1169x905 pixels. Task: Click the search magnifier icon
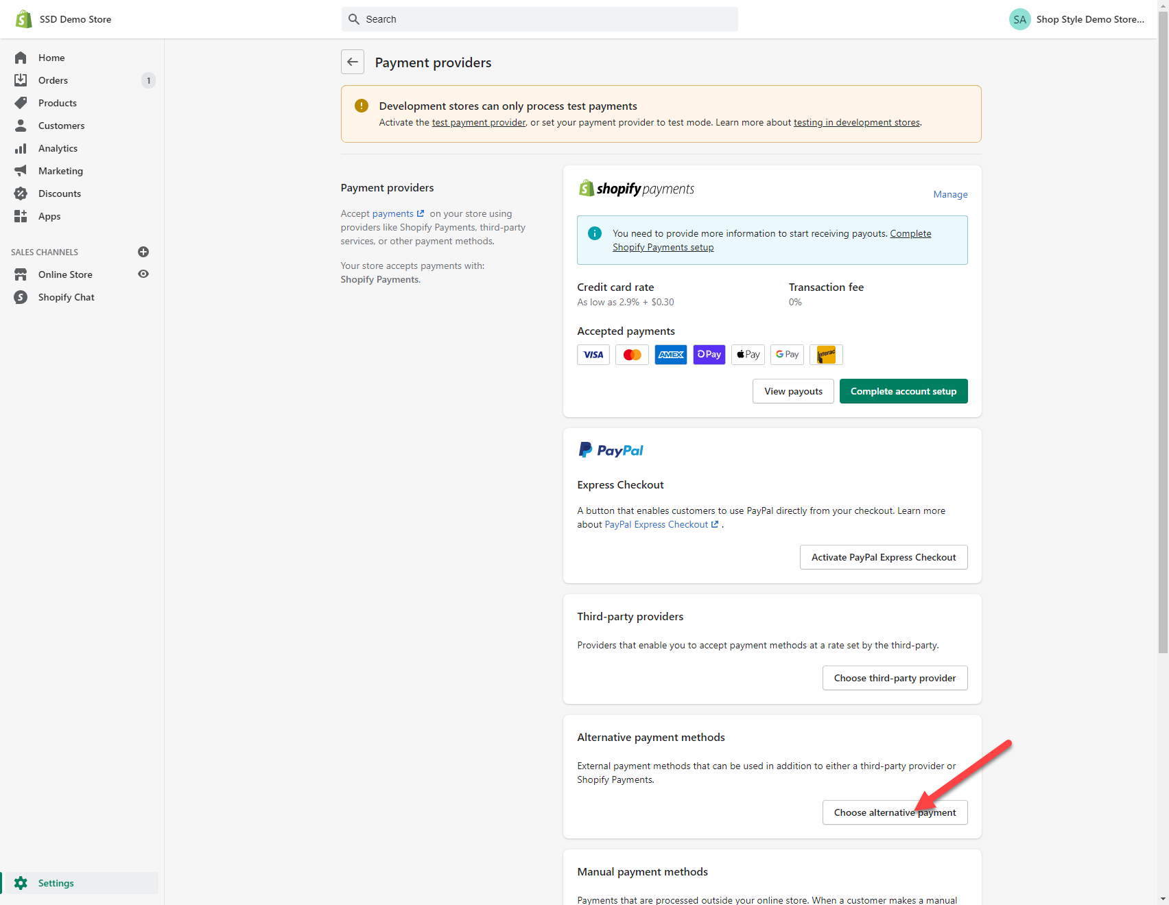354,19
